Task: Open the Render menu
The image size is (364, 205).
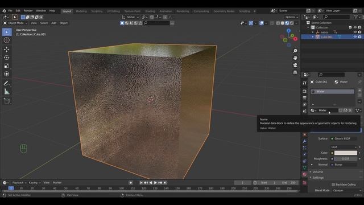Action: click(28, 11)
